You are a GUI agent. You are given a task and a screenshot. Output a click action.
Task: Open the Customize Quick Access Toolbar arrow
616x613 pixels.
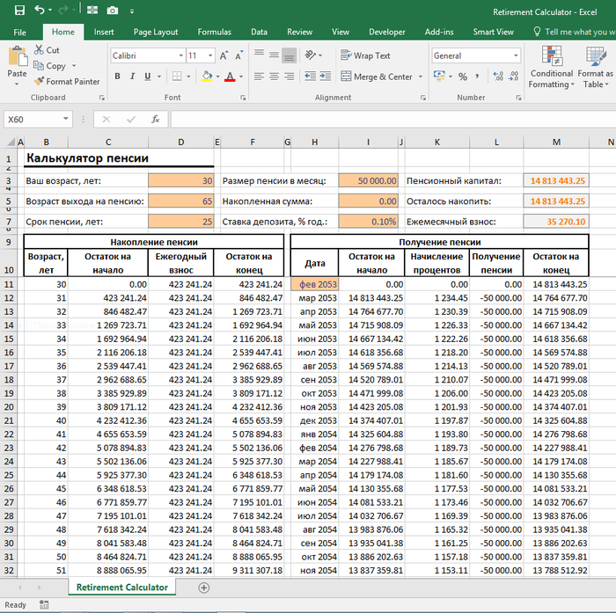132,11
